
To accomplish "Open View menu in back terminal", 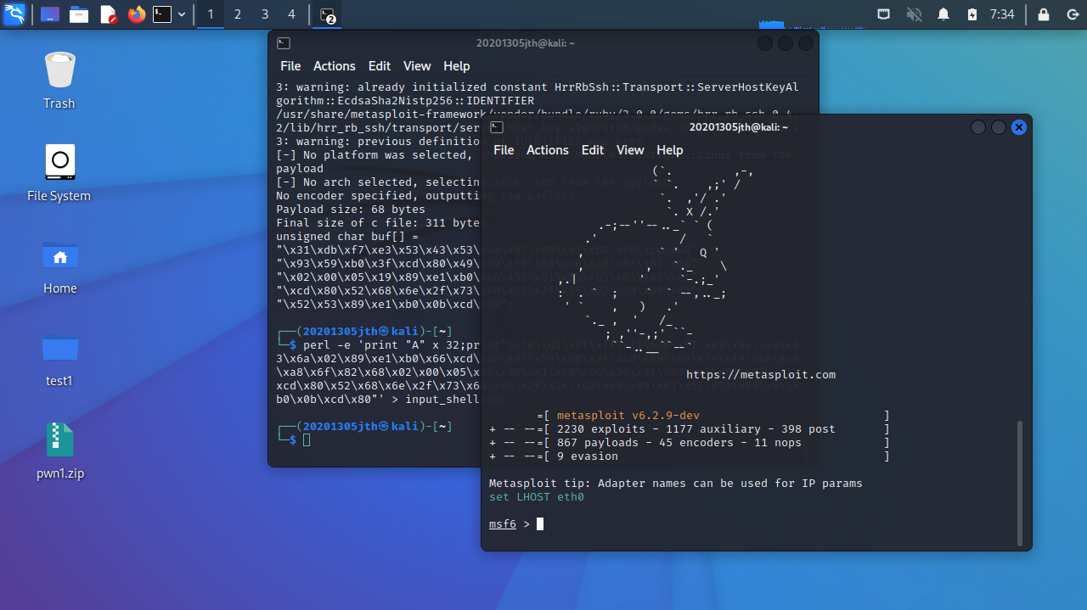I will point(417,66).
